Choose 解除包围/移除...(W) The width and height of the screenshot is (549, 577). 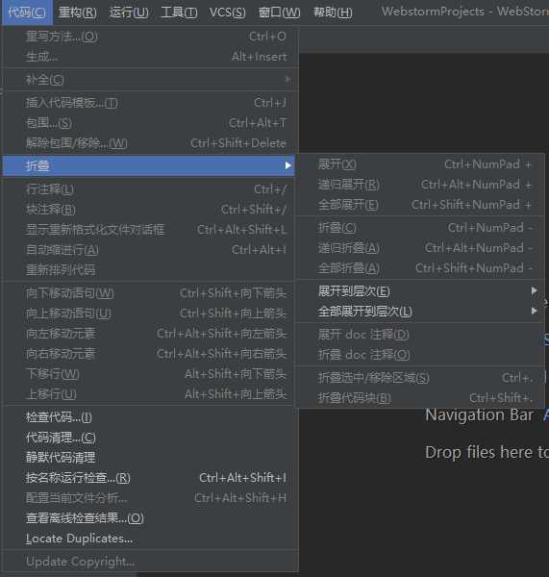(x=149, y=143)
